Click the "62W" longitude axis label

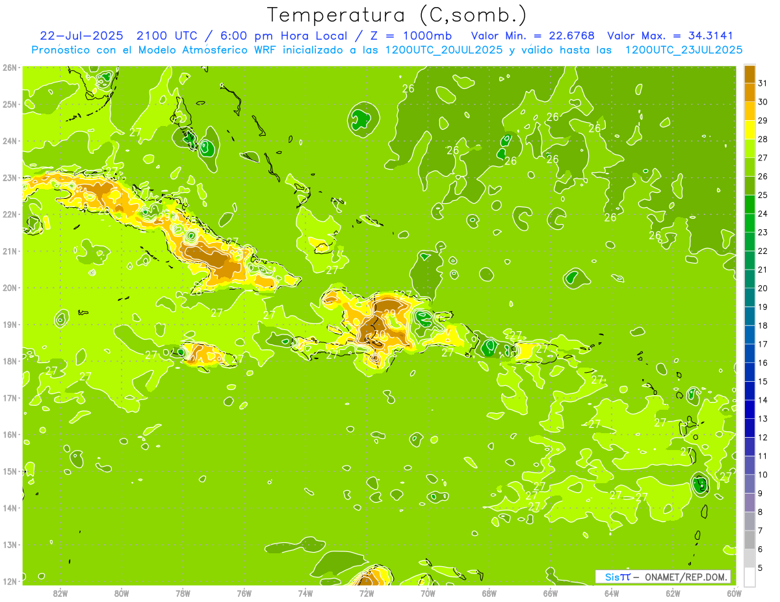coord(673,594)
